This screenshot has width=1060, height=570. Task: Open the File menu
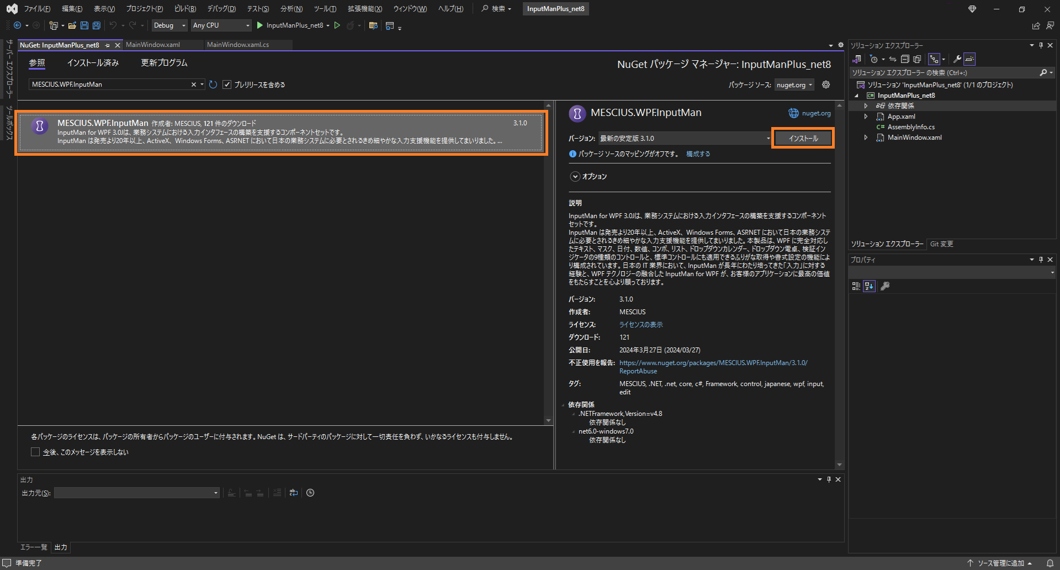37,9
